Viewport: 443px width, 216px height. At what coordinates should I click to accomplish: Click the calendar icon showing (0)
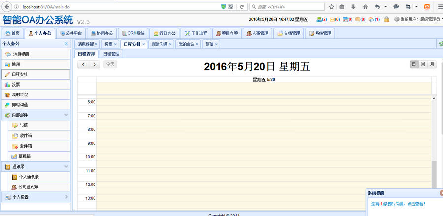pos(345,19)
